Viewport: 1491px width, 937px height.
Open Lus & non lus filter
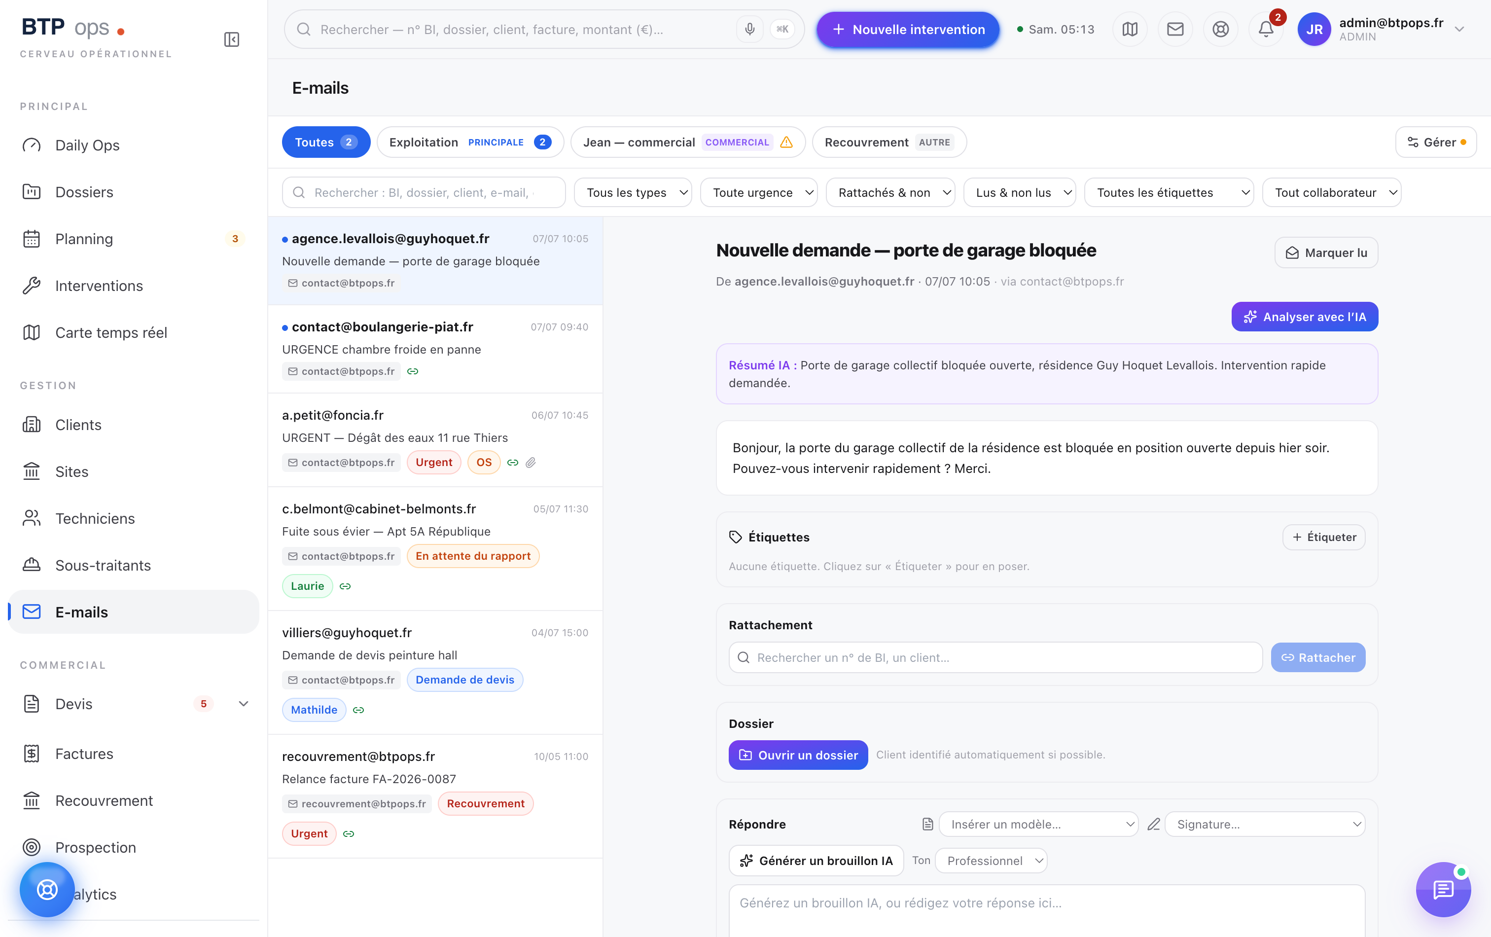pos(1020,193)
